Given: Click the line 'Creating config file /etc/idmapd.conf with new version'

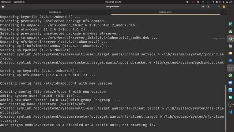Looking at the screenshot, I should (x=56, y=83).
